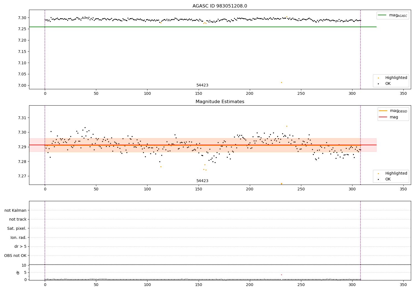The image size is (415, 291).
Task: Click the '54423' label in the top panel
Action: point(202,85)
